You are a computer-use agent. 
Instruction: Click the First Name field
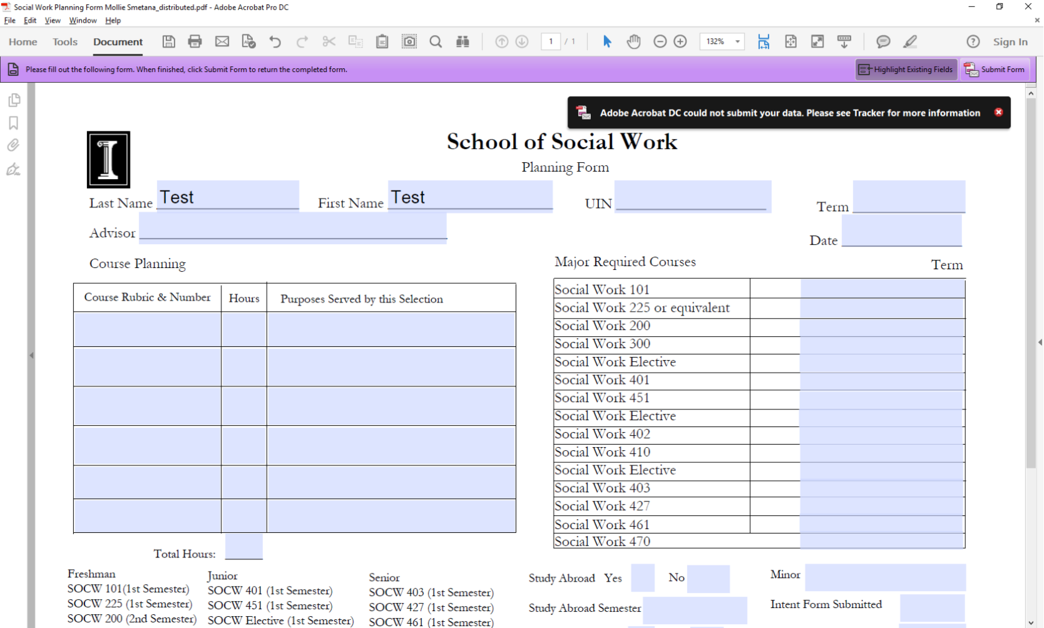[x=470, y=197]
